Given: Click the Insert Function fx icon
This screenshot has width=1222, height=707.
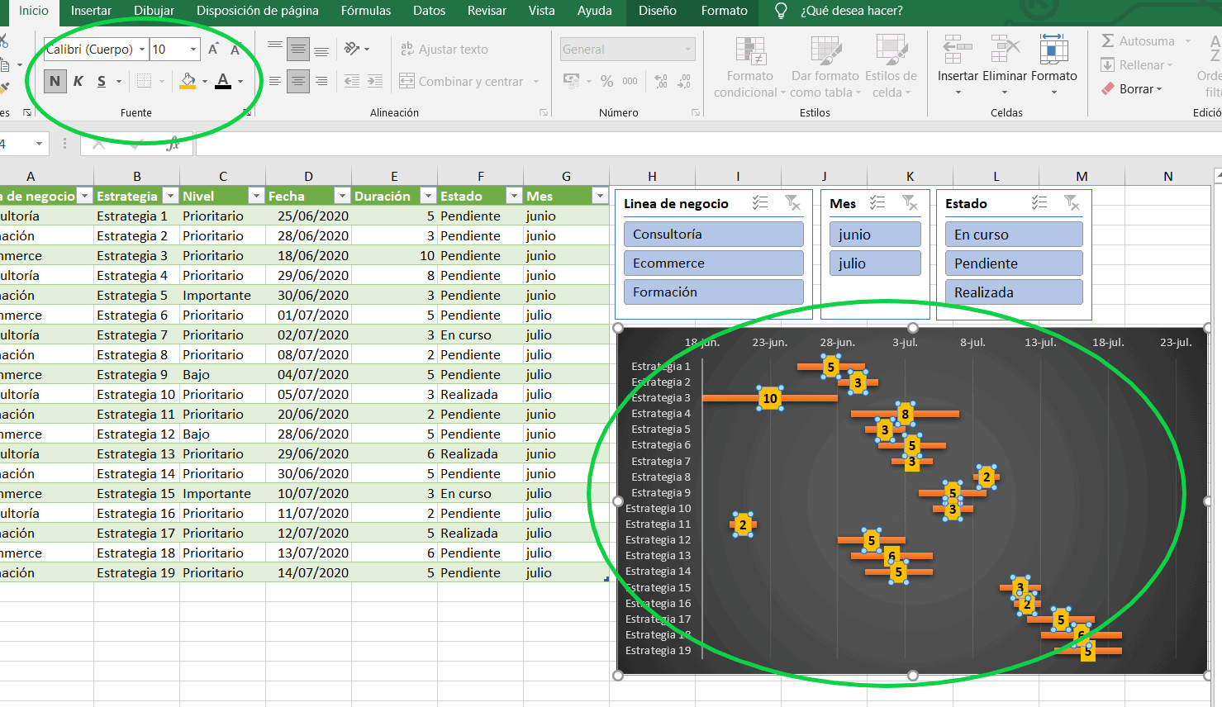Looking at the screenshot, I should pyautogui.click(x=173, y=144).
